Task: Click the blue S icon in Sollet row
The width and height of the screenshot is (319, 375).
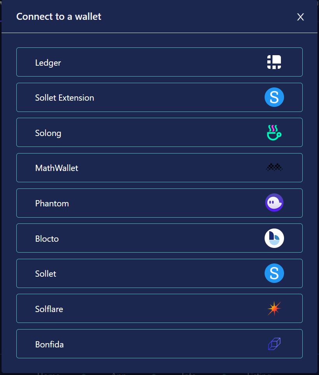Action: [274, 273]
